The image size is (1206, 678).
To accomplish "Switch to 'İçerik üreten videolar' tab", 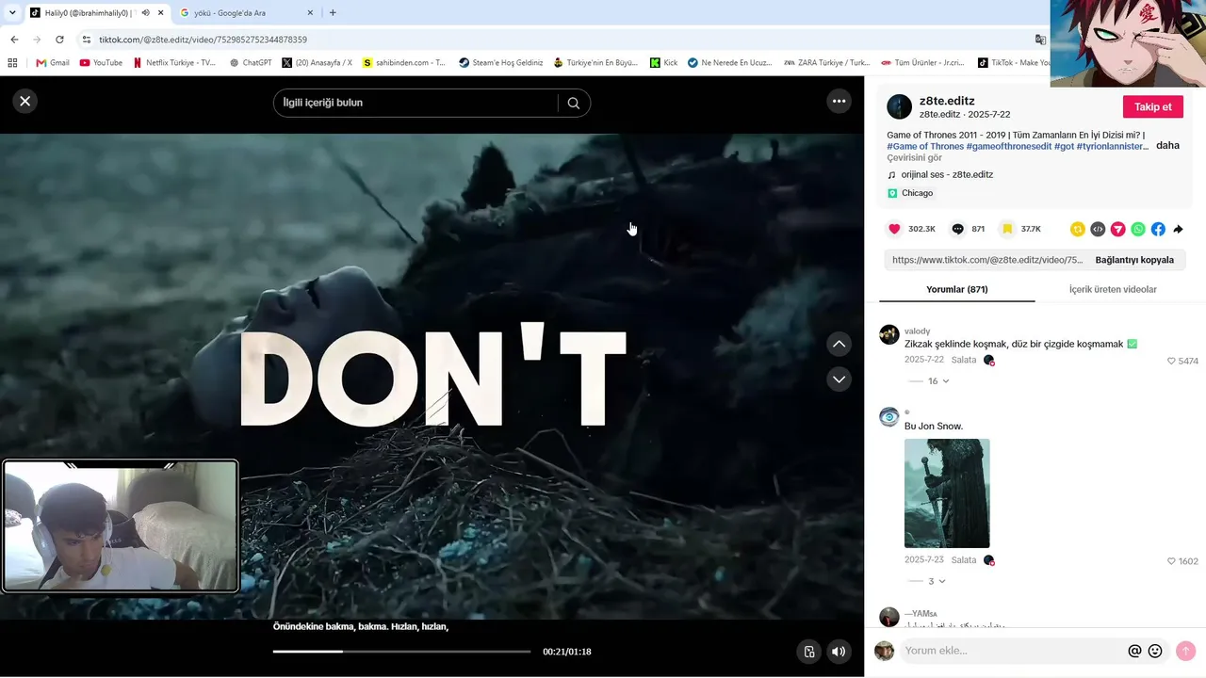I will [x=1113, y=290].
